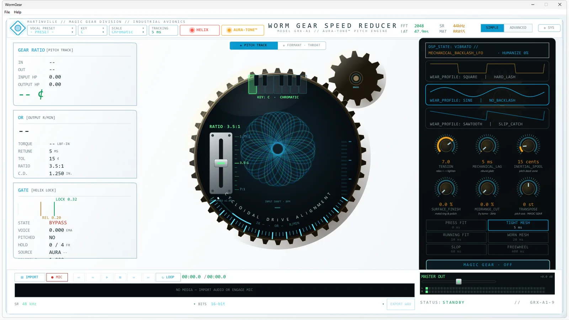Click the large cents symbol readout

click(41, 95)
